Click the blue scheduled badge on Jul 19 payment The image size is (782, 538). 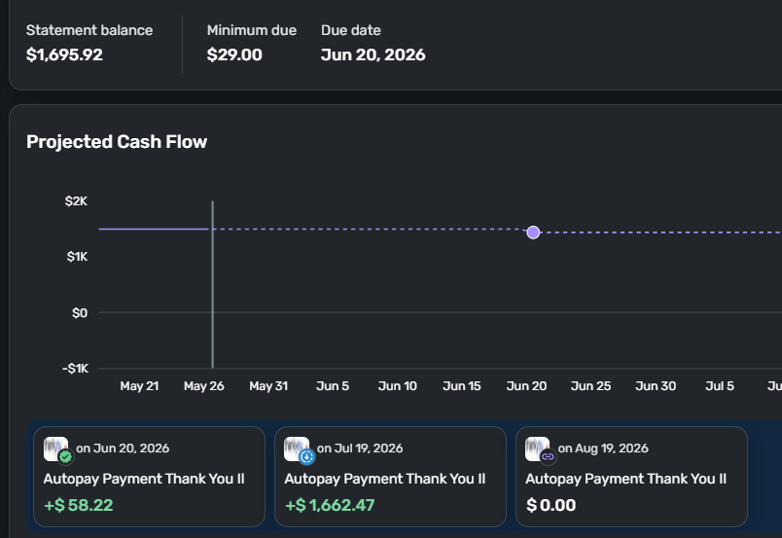(306, 456)
